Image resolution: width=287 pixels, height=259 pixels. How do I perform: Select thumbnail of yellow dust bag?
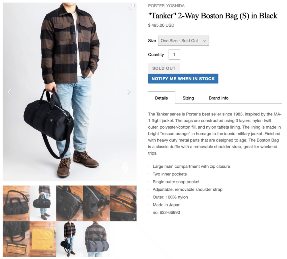click(43, 239)
